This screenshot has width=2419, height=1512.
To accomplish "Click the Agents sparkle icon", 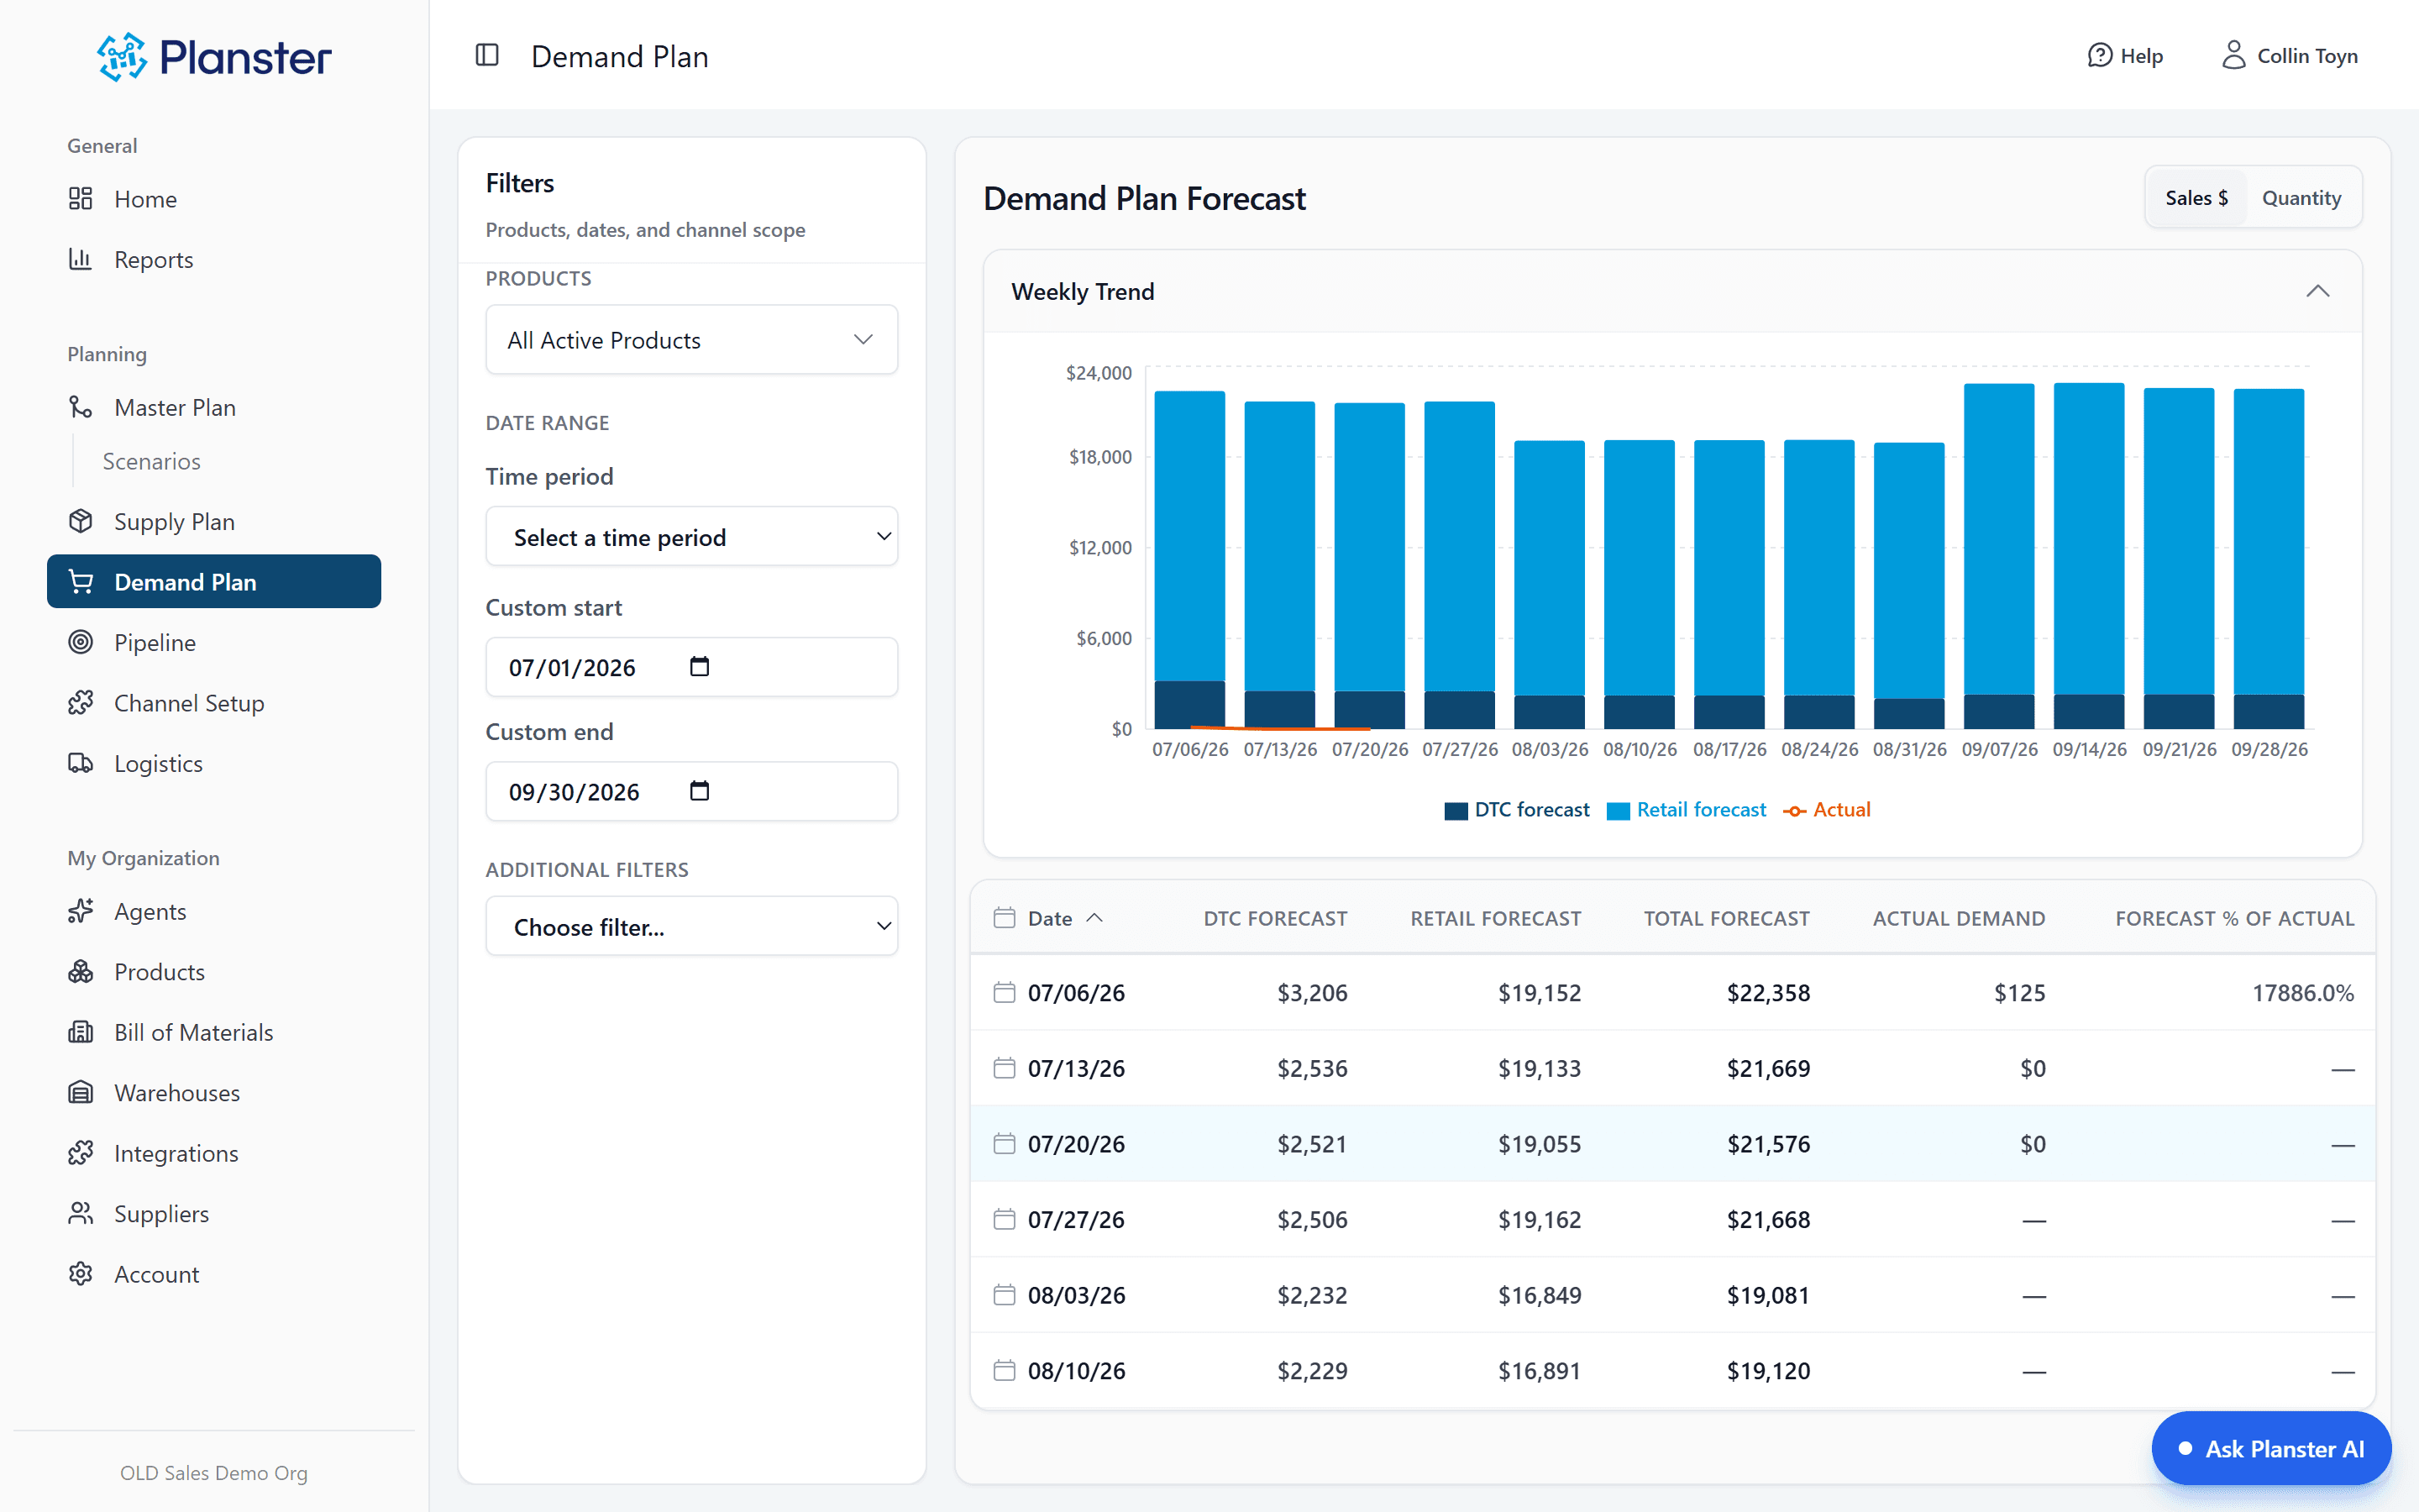I will point(81,911).
